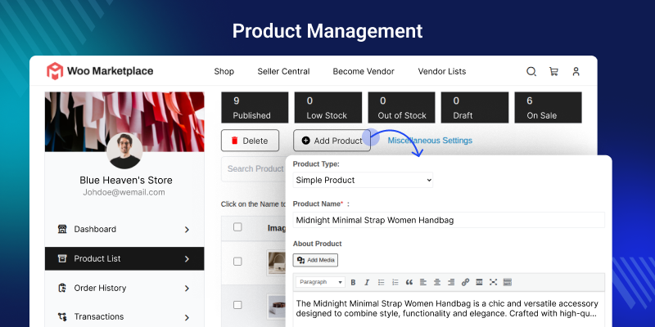Toggle italic formatting in editor
The height and width of the screenshot is (327, 655).
pos(367,282)
